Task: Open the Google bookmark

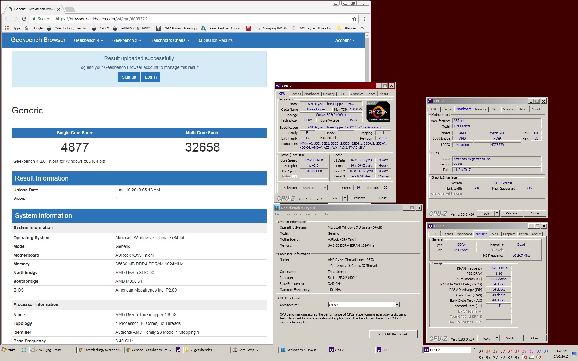Action: 34,28
